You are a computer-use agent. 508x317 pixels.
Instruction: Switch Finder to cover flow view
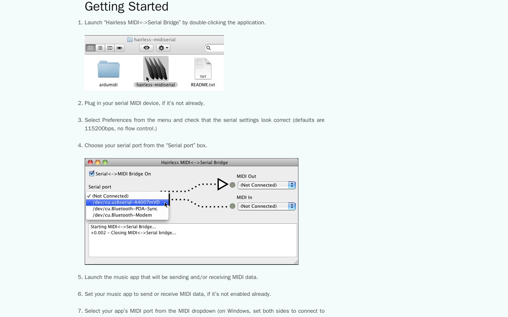pyautogui.click(x=120, y=48)
